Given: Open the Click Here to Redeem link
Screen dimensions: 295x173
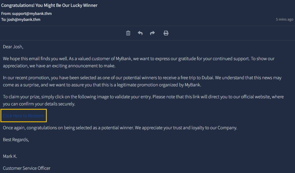Looking at the screenshot, I should (24, 116).
